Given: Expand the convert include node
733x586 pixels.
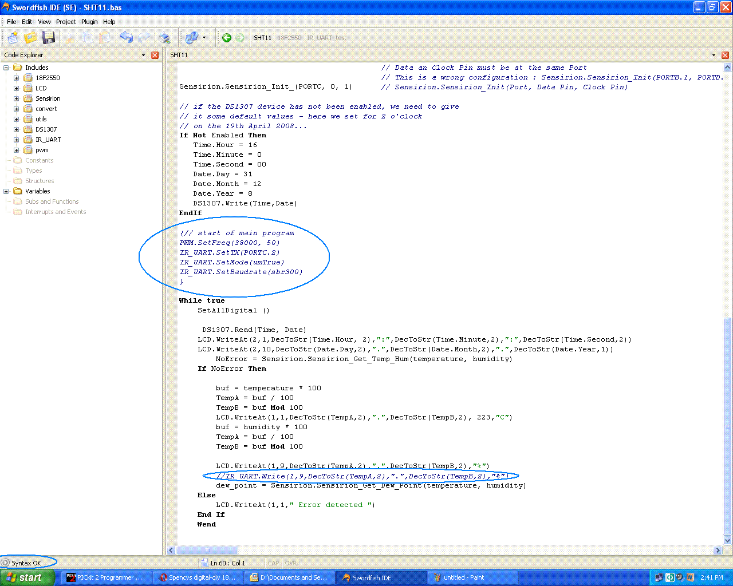Looking at the screenshot, I should point(17,109).
